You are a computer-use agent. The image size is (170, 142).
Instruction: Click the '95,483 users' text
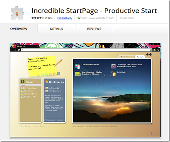click(127, 18)
